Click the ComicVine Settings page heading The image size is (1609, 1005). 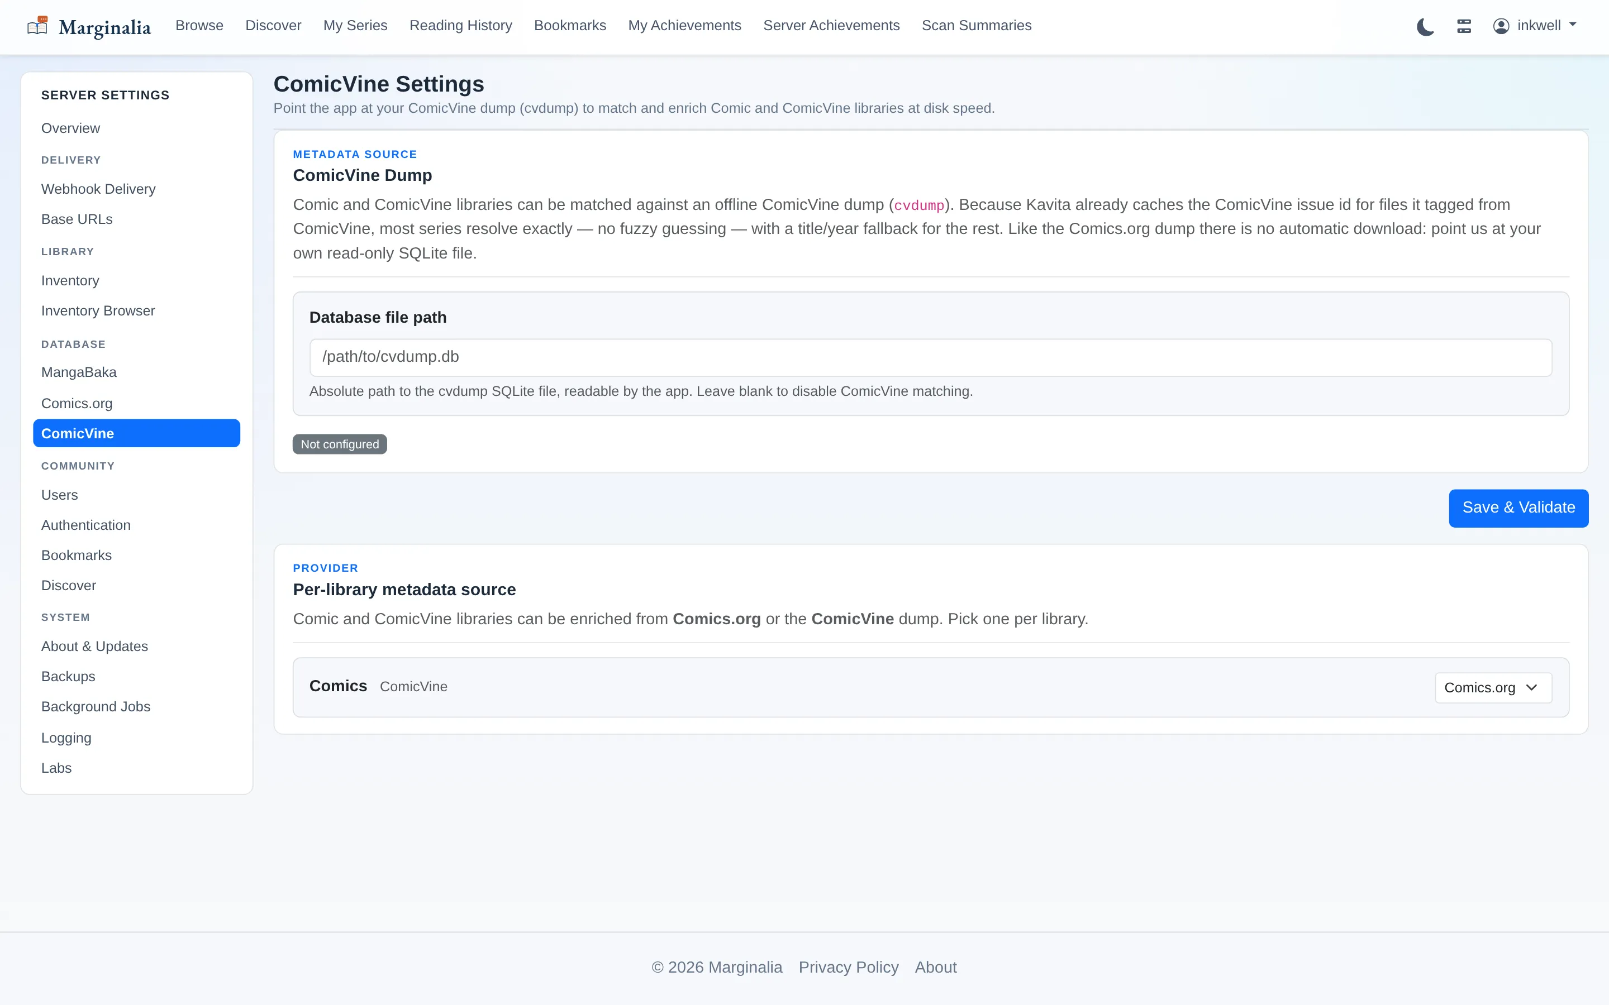click(x=378, y=84)
